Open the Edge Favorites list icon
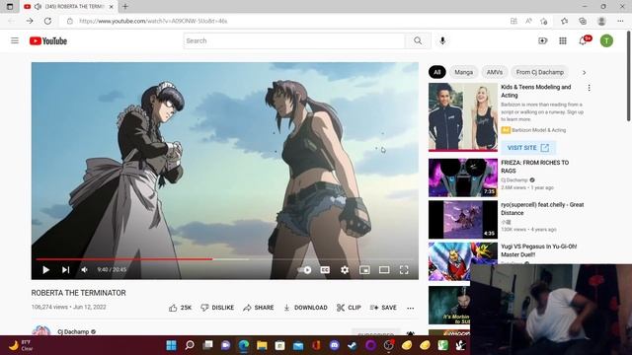 pos(564,21)
